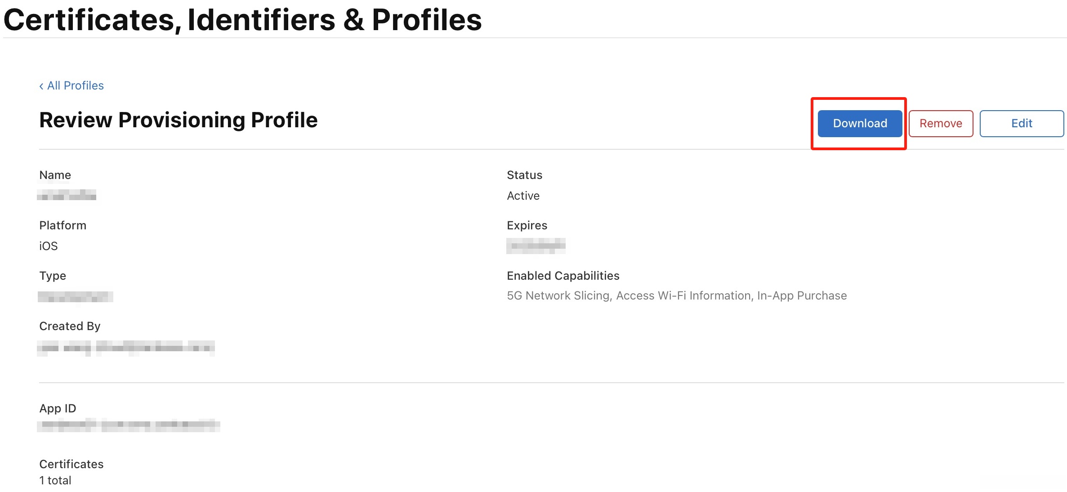Click the blurred App ID value
The image size is (1067, 492).
pyautogui.click(x=129, y=425)
